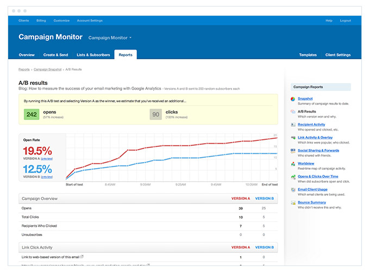Click the Email Client Usage icon
Screen dimensions: 369x272
(293, 189)
